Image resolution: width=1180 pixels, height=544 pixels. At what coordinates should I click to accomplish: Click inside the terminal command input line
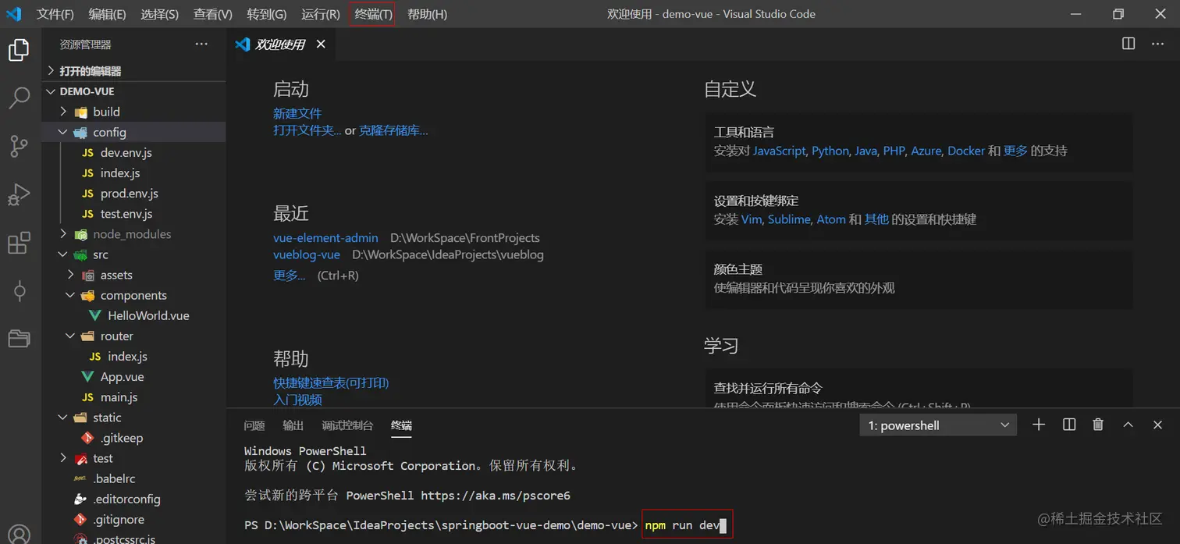pos(682,524)
